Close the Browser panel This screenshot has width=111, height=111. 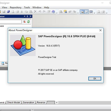[x=31, y=16]
